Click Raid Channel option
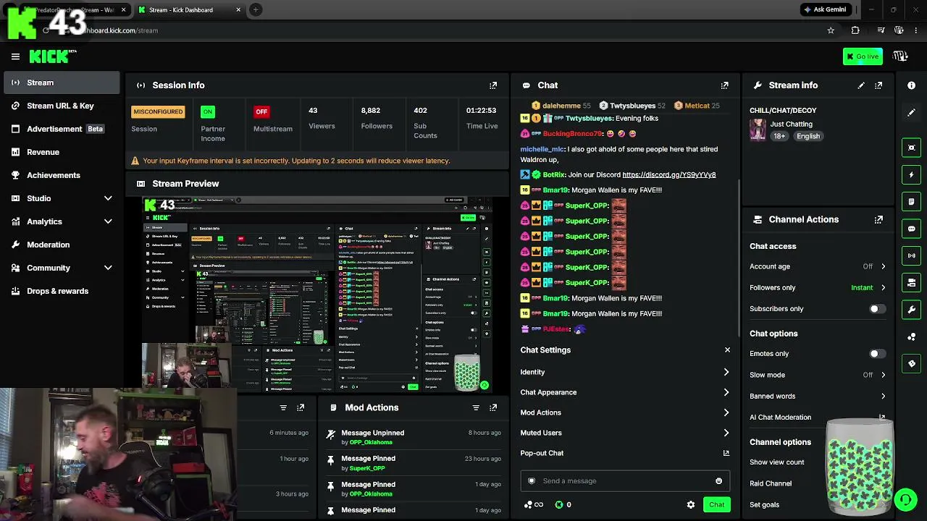Screen dimensions: 927x521 [771, 483]
